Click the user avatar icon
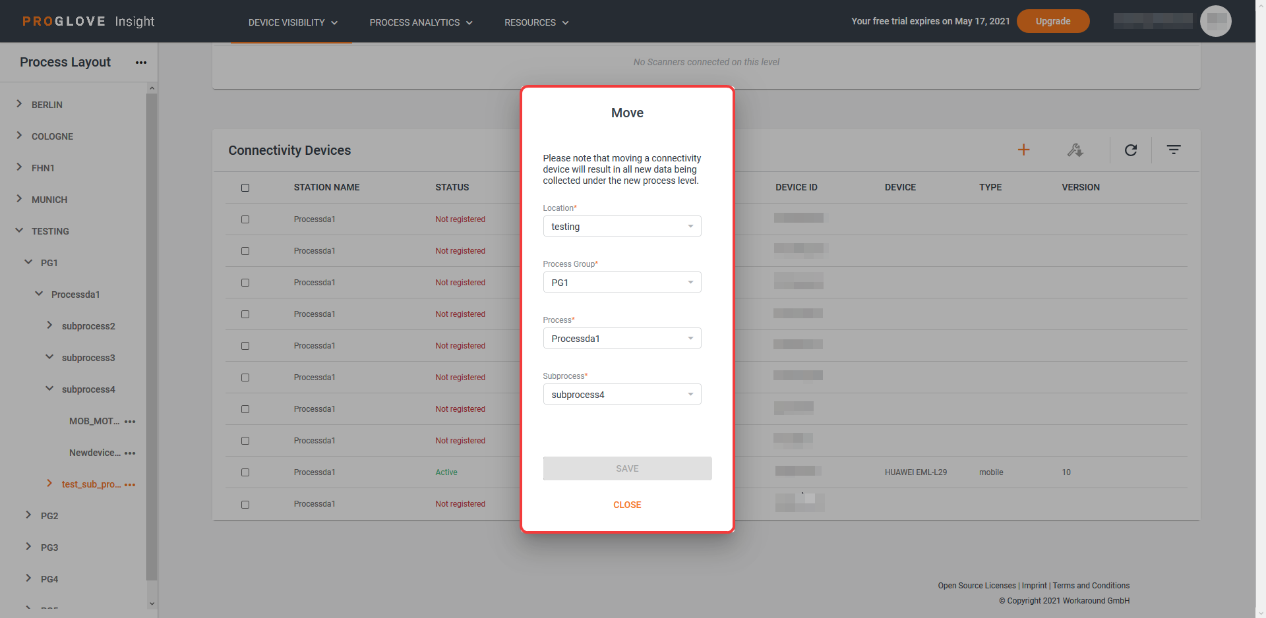The height and width of the screenshot is (618, 1266). 1215,21
